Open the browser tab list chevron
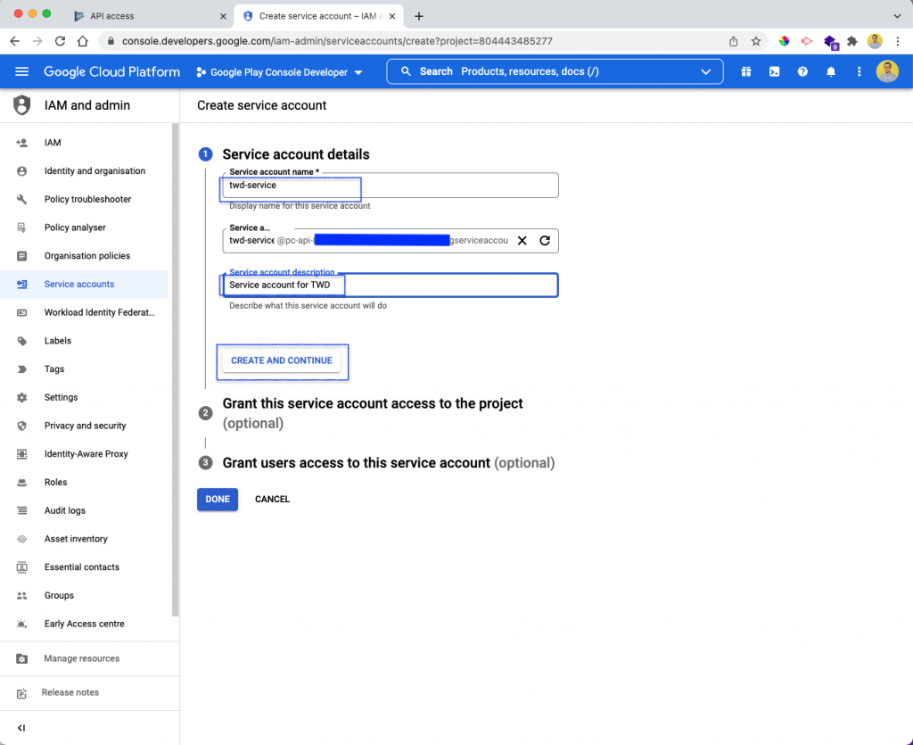 [897, 16]
